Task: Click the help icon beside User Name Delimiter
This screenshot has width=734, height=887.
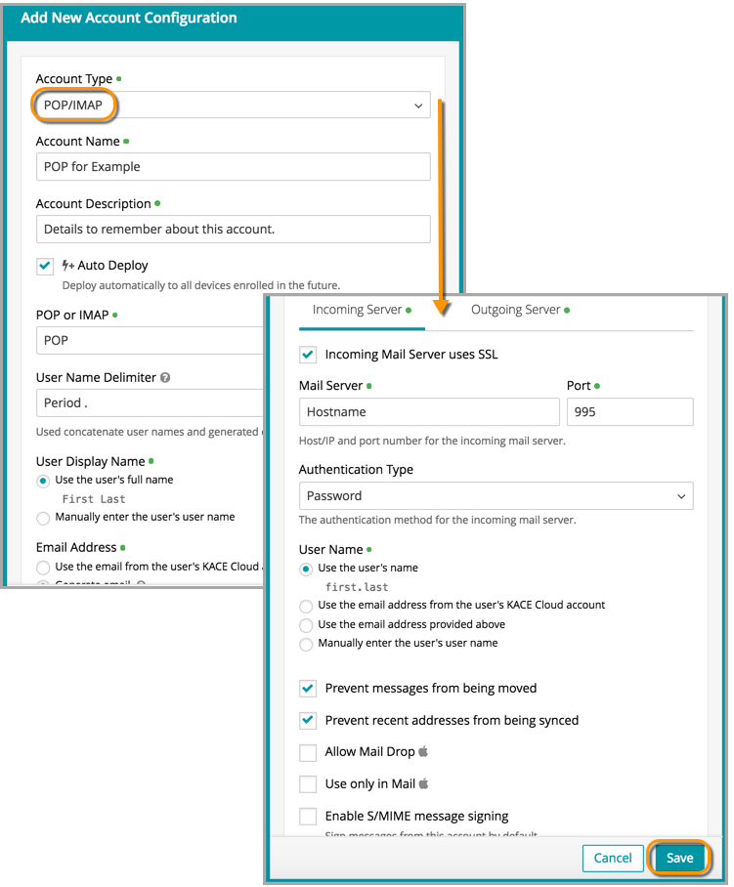Action: [x=165, y=378]
